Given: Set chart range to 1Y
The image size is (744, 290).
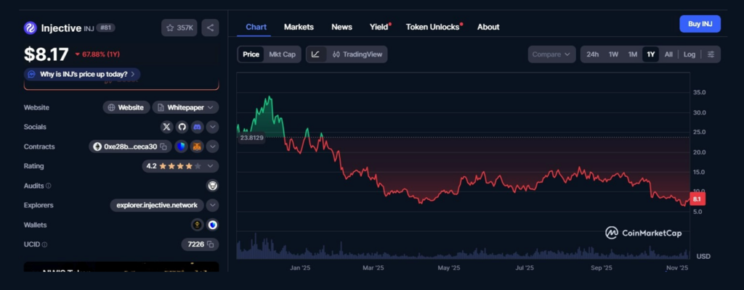Looking at the screenshot, I should tap(650, 54).
